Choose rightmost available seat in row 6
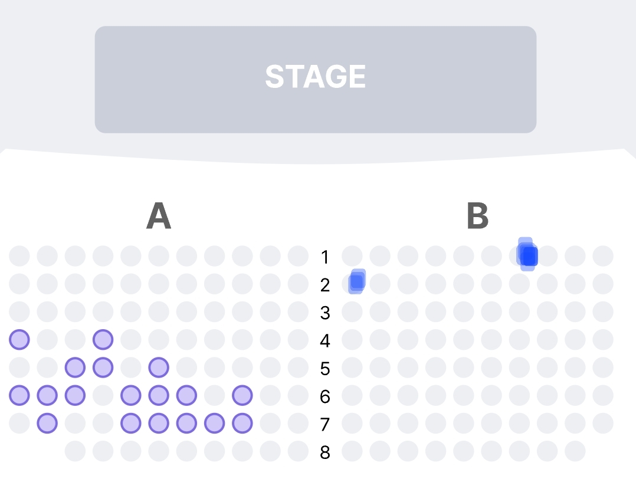 pos(242,395)
